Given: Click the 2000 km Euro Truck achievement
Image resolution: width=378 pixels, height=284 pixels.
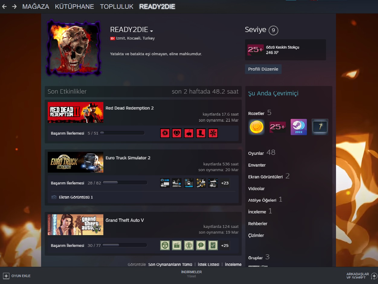Looking at the screenshot, I should (x=177, y=183).
